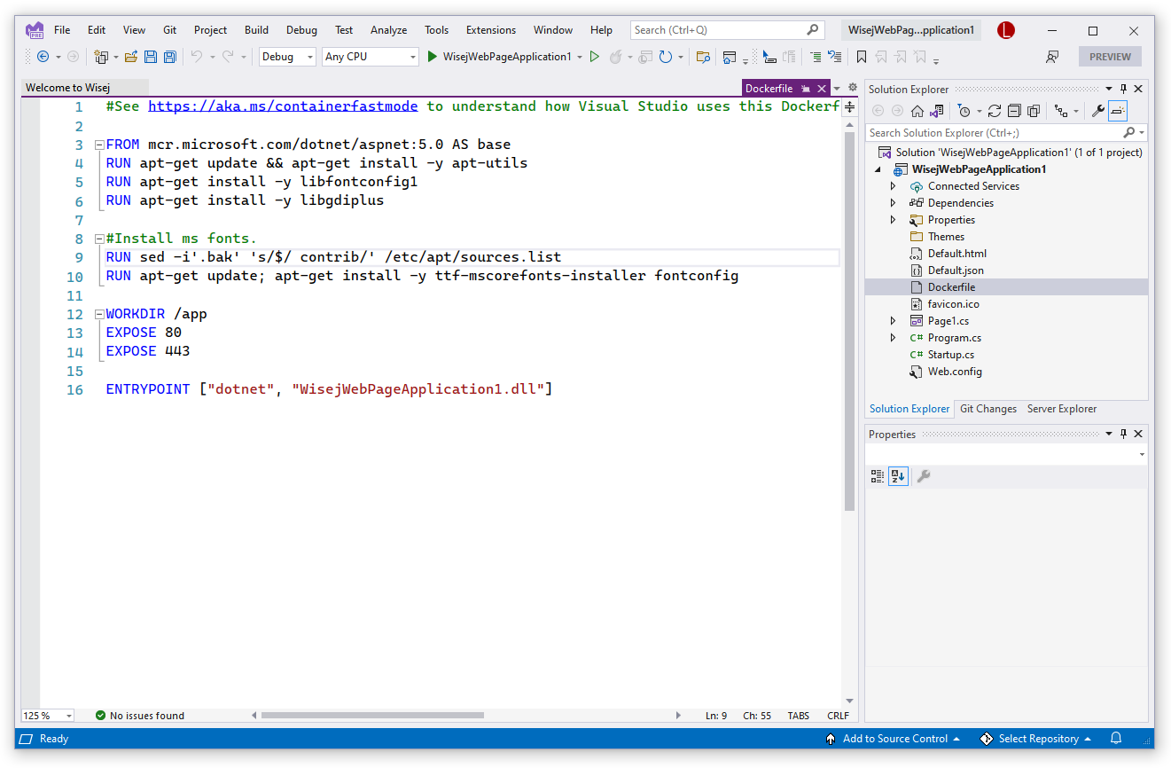Click the Open File folder icon
This screenshot has height=768, width=1171.
click(x=131, y=57)
